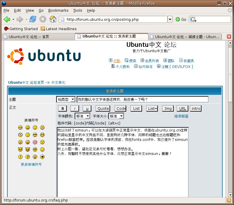Click the 结束标签 close tags link
This screenshot has height=205, width=234.
181,116
